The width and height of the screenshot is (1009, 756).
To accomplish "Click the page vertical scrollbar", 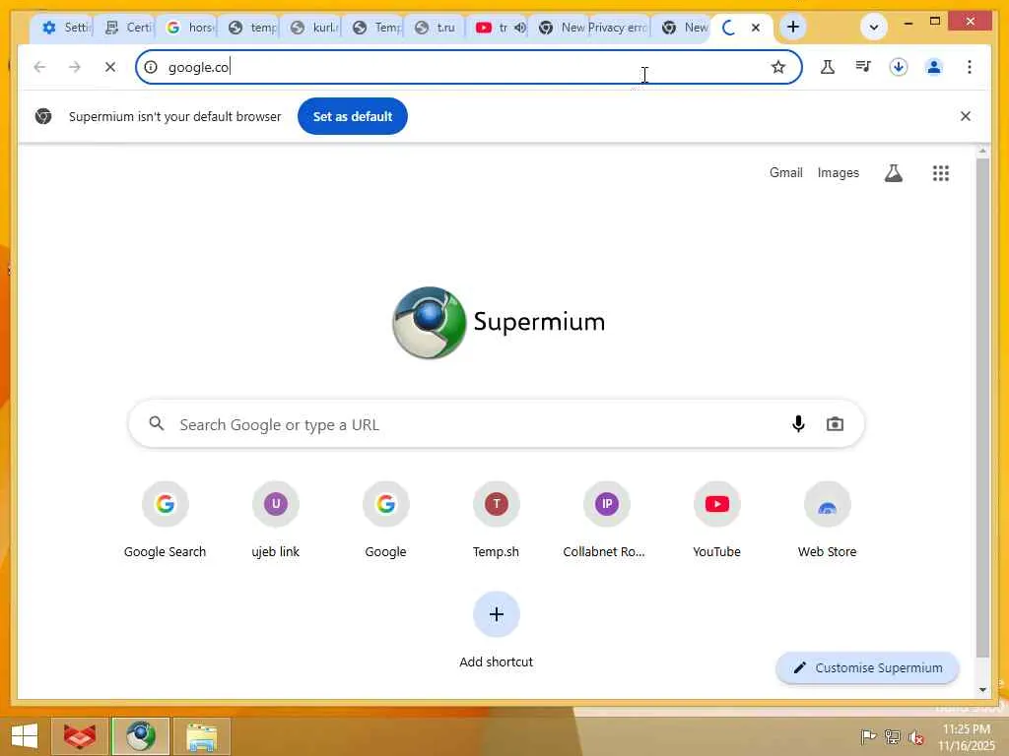I will coord(982,409).
